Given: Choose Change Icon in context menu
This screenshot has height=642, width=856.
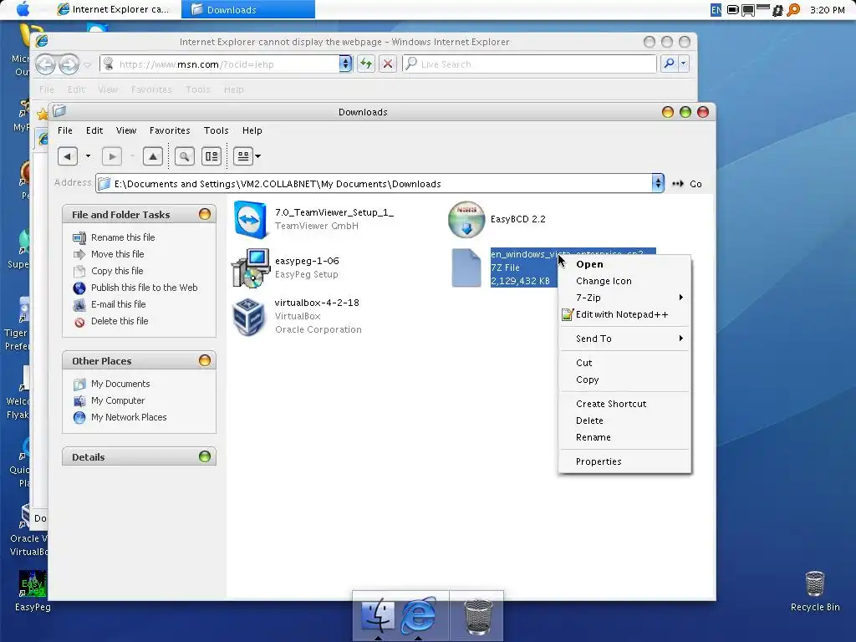Looking at the screenshot, I should 624,281.
